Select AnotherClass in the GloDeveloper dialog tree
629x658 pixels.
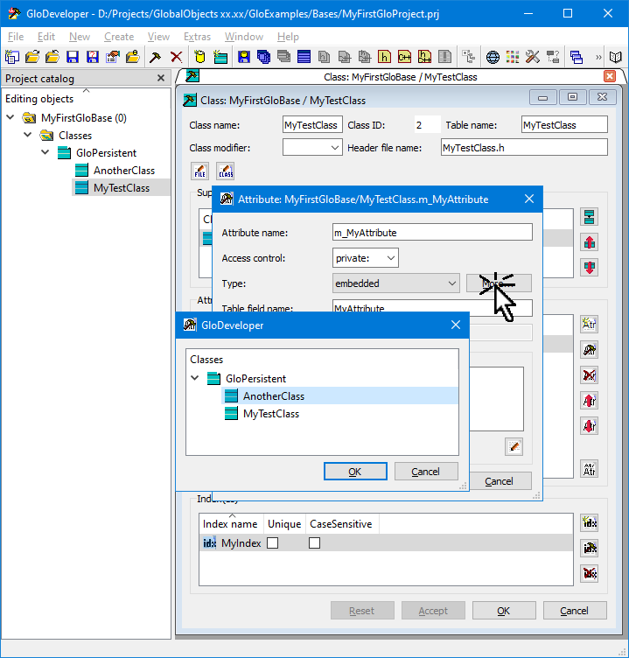339,395
